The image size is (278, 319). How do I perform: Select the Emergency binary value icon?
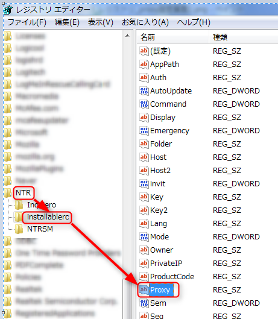[x=144, y=131]
